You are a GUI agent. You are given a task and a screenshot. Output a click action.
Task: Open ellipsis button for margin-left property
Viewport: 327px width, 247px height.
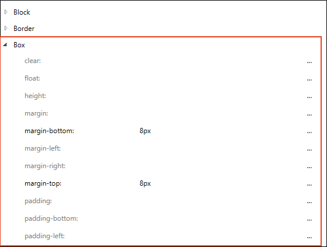(x=309, y=149)
